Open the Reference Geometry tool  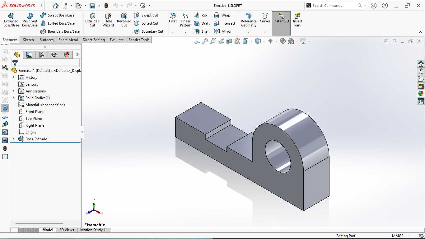(249, 20)
